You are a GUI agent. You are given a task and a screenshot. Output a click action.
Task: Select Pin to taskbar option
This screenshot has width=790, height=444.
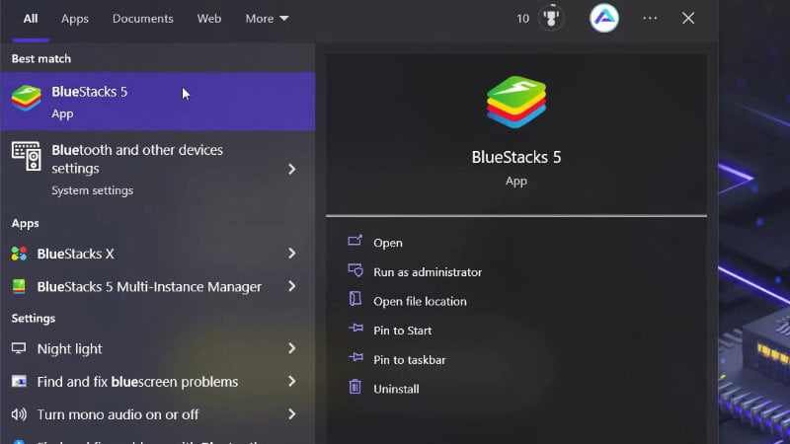click(409, 359)
